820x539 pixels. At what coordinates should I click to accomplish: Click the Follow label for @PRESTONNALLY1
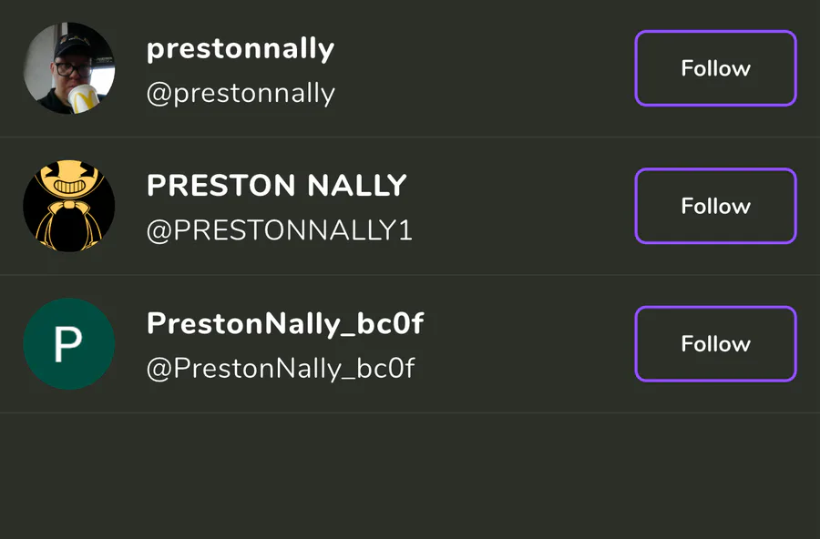point(715,206)
